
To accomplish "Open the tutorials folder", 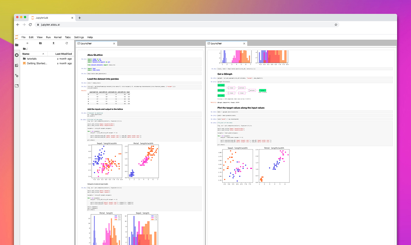I will [x=31, y=59].
